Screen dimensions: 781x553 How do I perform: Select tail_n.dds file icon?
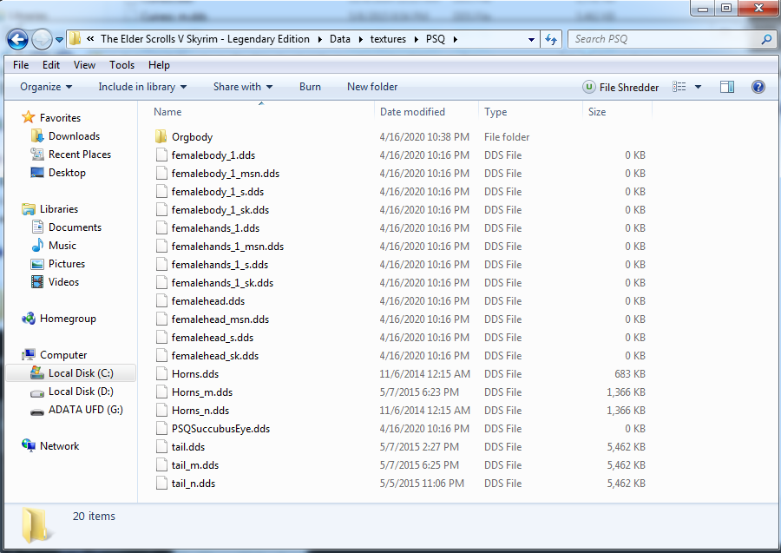tap(161, 484)
